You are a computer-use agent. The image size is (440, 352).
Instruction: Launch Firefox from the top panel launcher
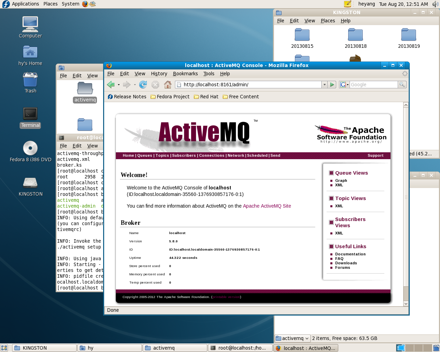[85, 4]
